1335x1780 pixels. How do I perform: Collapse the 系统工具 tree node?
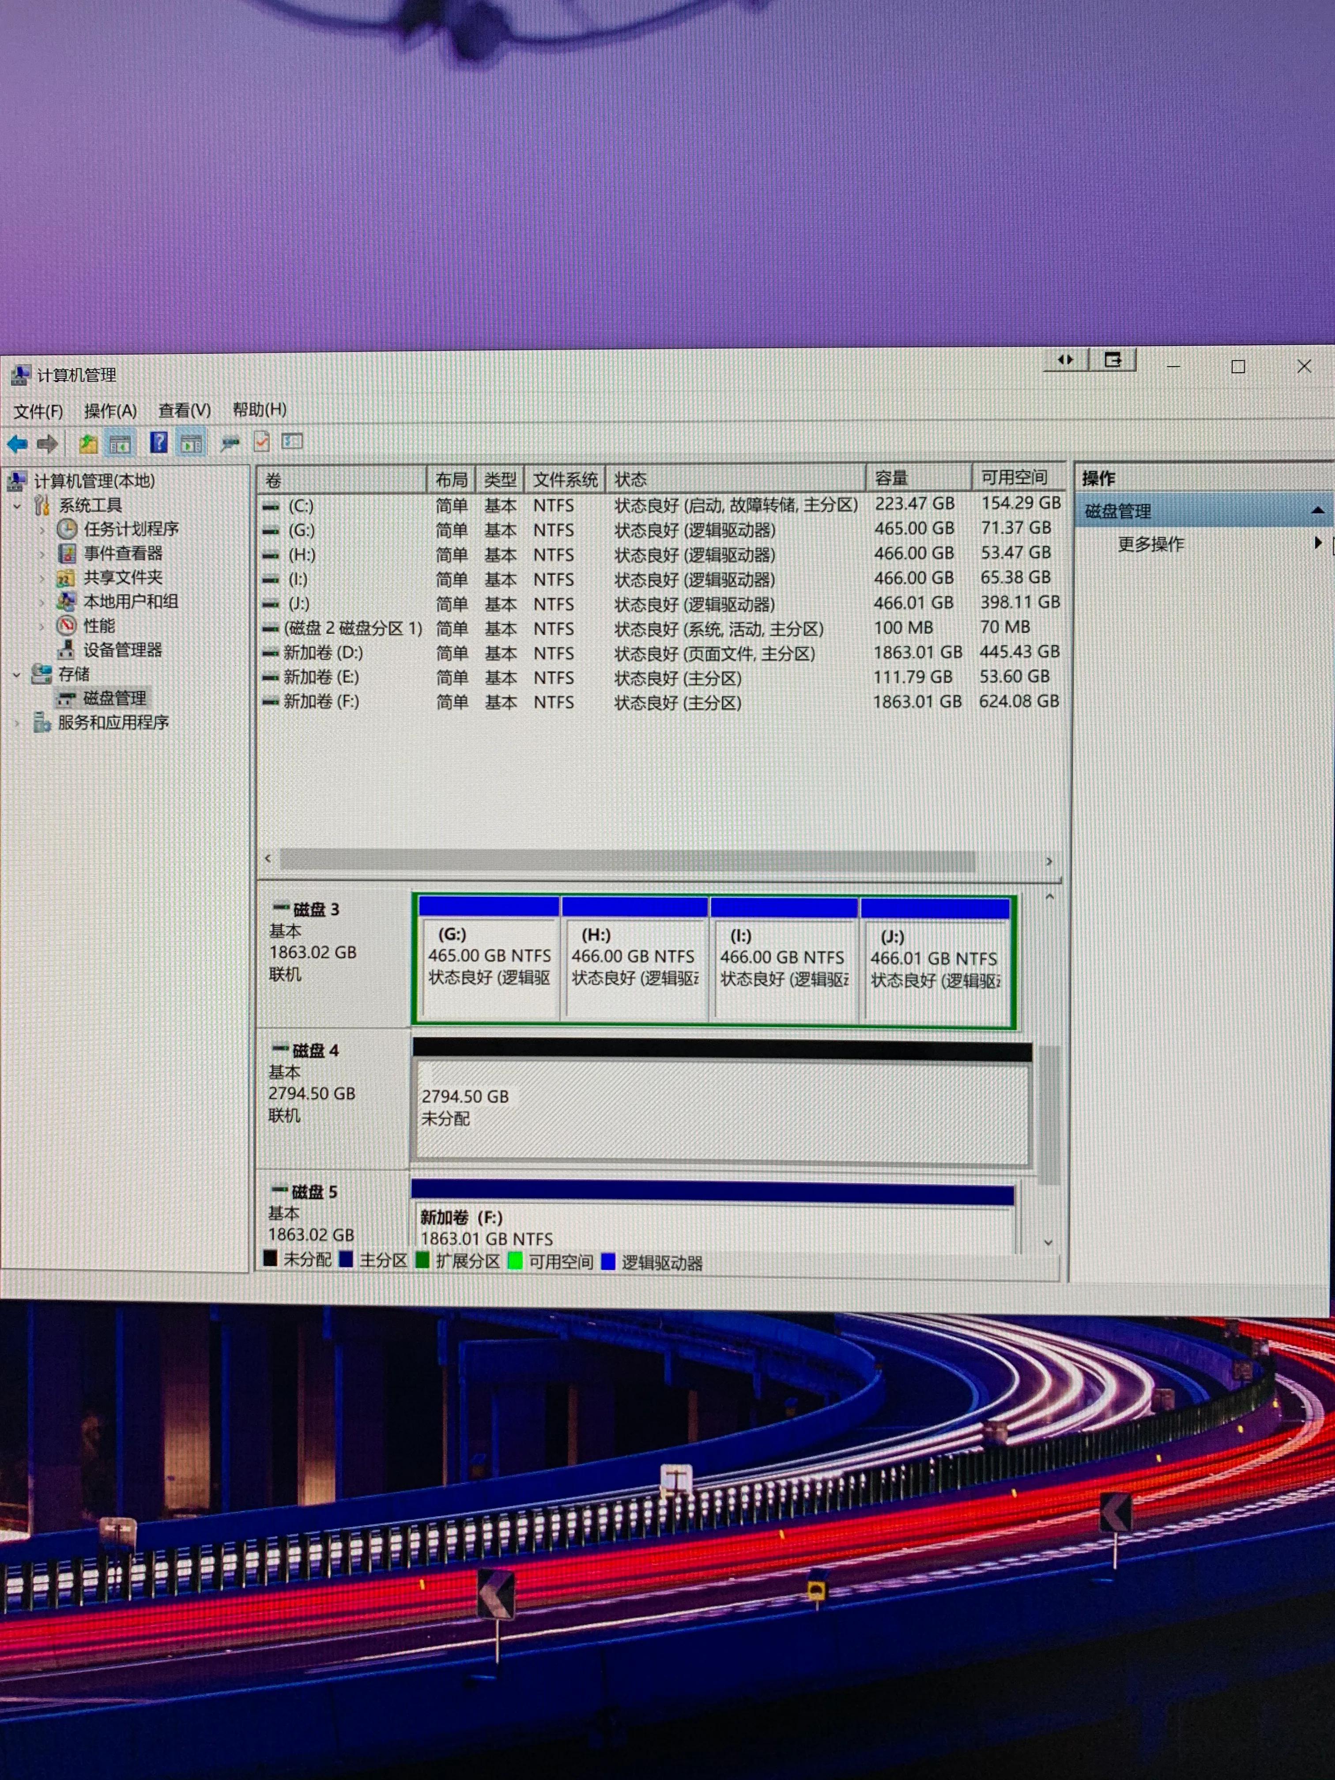18,506
